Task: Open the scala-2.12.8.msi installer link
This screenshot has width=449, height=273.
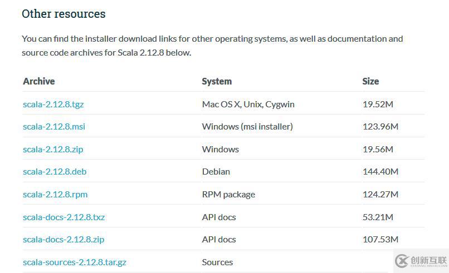Action: click(x=54, y=126)
